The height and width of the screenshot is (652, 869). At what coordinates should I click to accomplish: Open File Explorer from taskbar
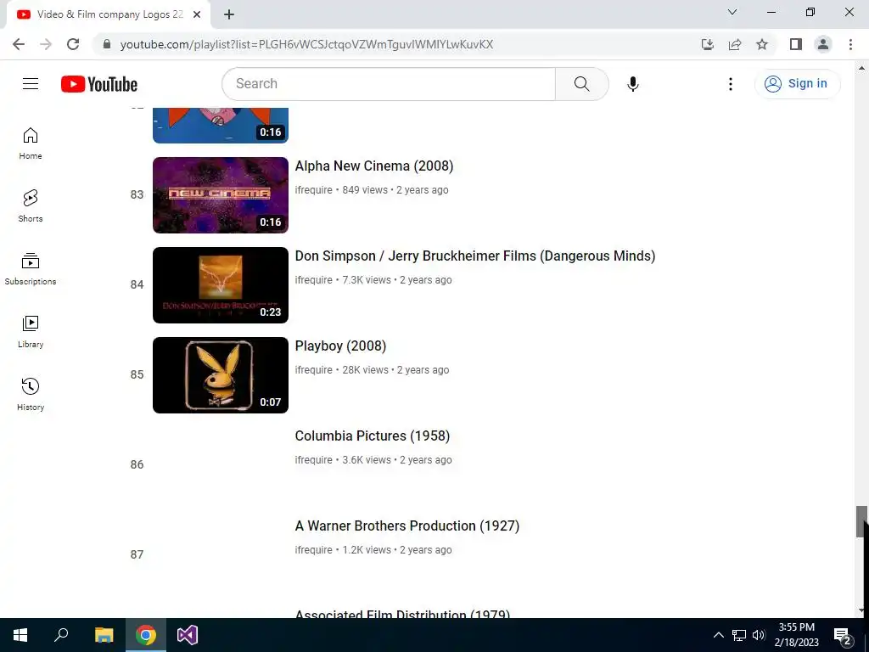(x=104, y=635)
